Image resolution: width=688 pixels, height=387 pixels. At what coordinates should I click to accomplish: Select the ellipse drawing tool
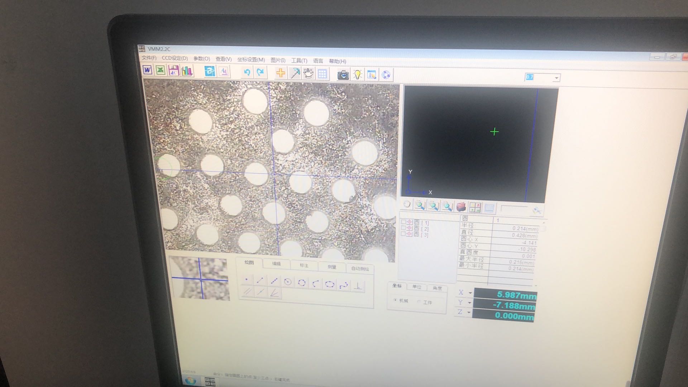tap(329, 284)
